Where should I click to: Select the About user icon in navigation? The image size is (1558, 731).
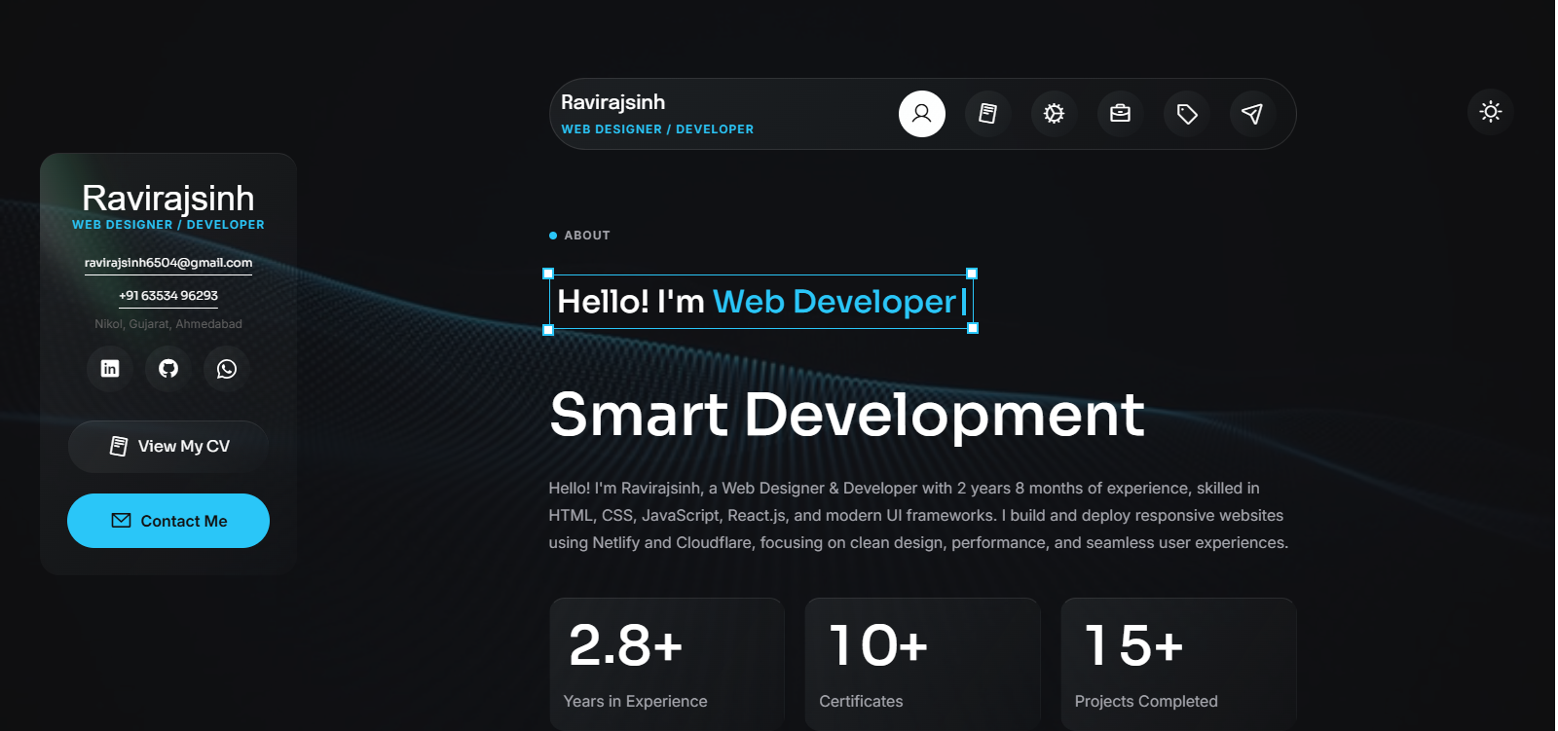pos(921,114)
